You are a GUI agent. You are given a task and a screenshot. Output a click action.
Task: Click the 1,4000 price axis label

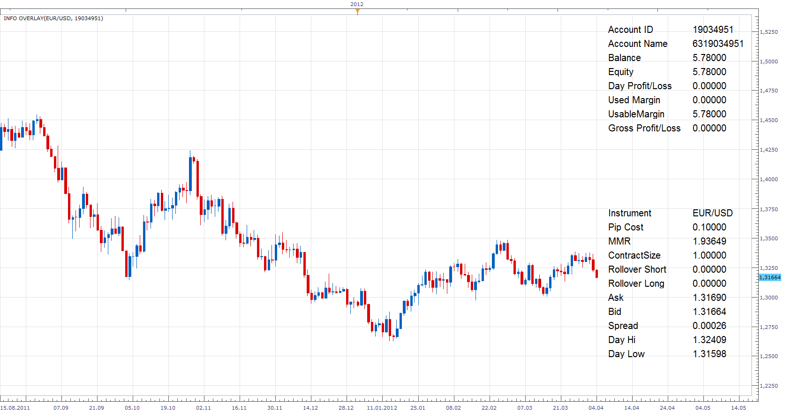coord(769,179)
